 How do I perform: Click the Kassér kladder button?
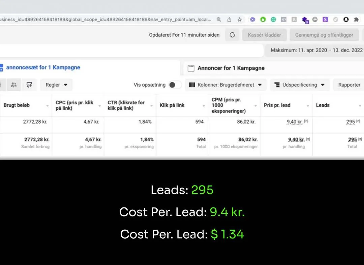[265, 35]
